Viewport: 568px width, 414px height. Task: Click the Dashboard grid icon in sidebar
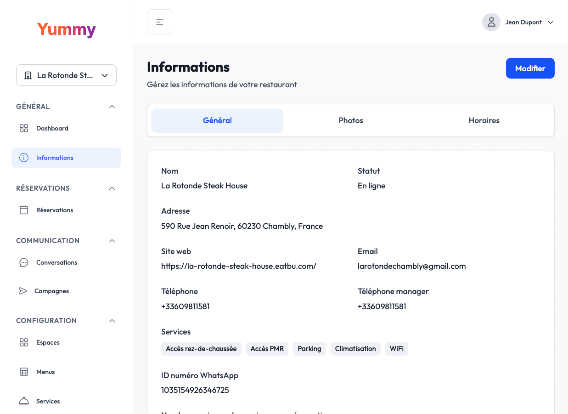(x=23, y=128)
